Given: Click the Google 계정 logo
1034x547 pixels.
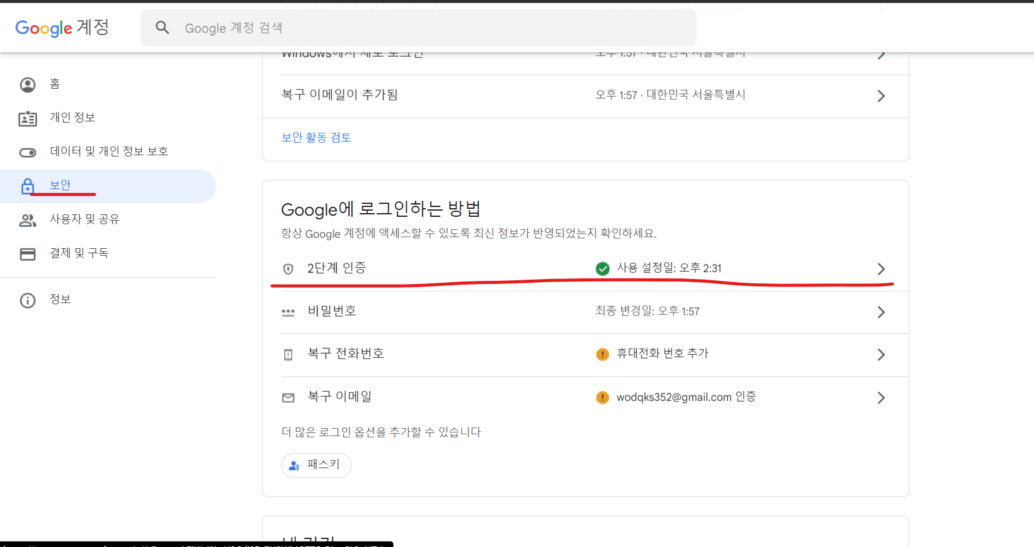Looking at the screenshot, I should pos(62,28).
